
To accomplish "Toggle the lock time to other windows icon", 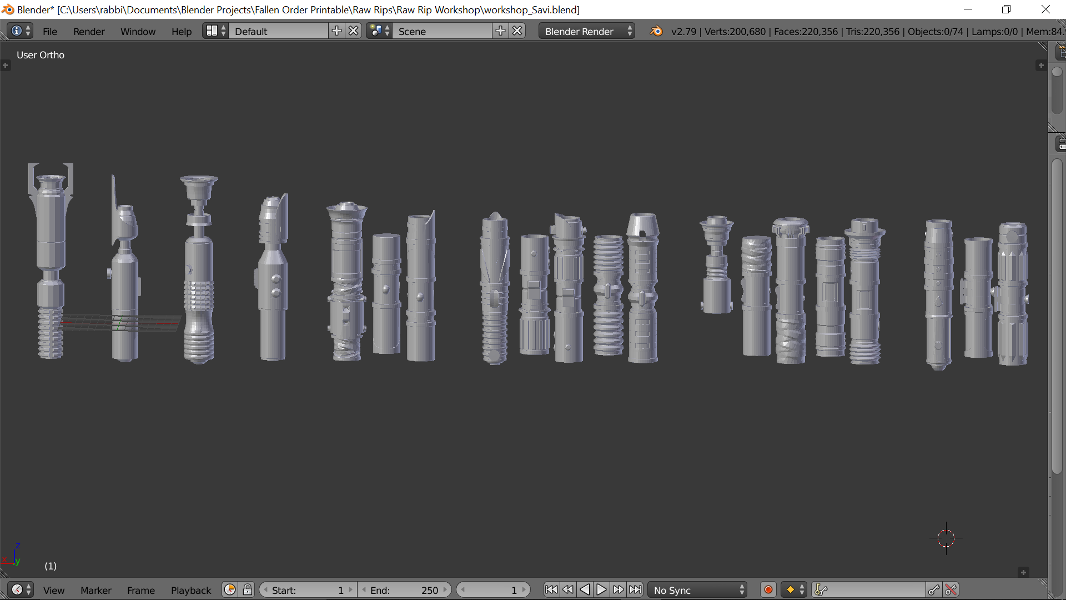I will (248, 589).
